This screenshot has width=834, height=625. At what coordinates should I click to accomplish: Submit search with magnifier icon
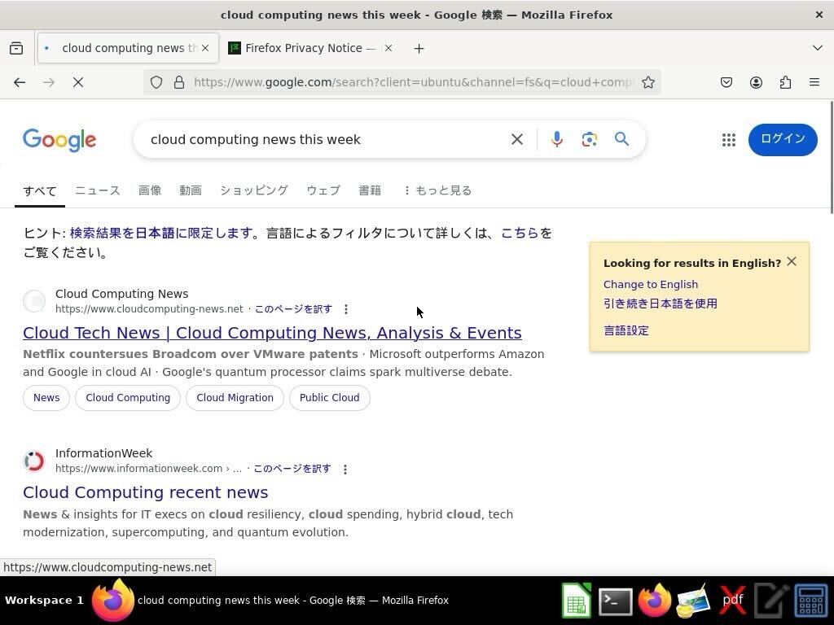[x=621, y=139]
